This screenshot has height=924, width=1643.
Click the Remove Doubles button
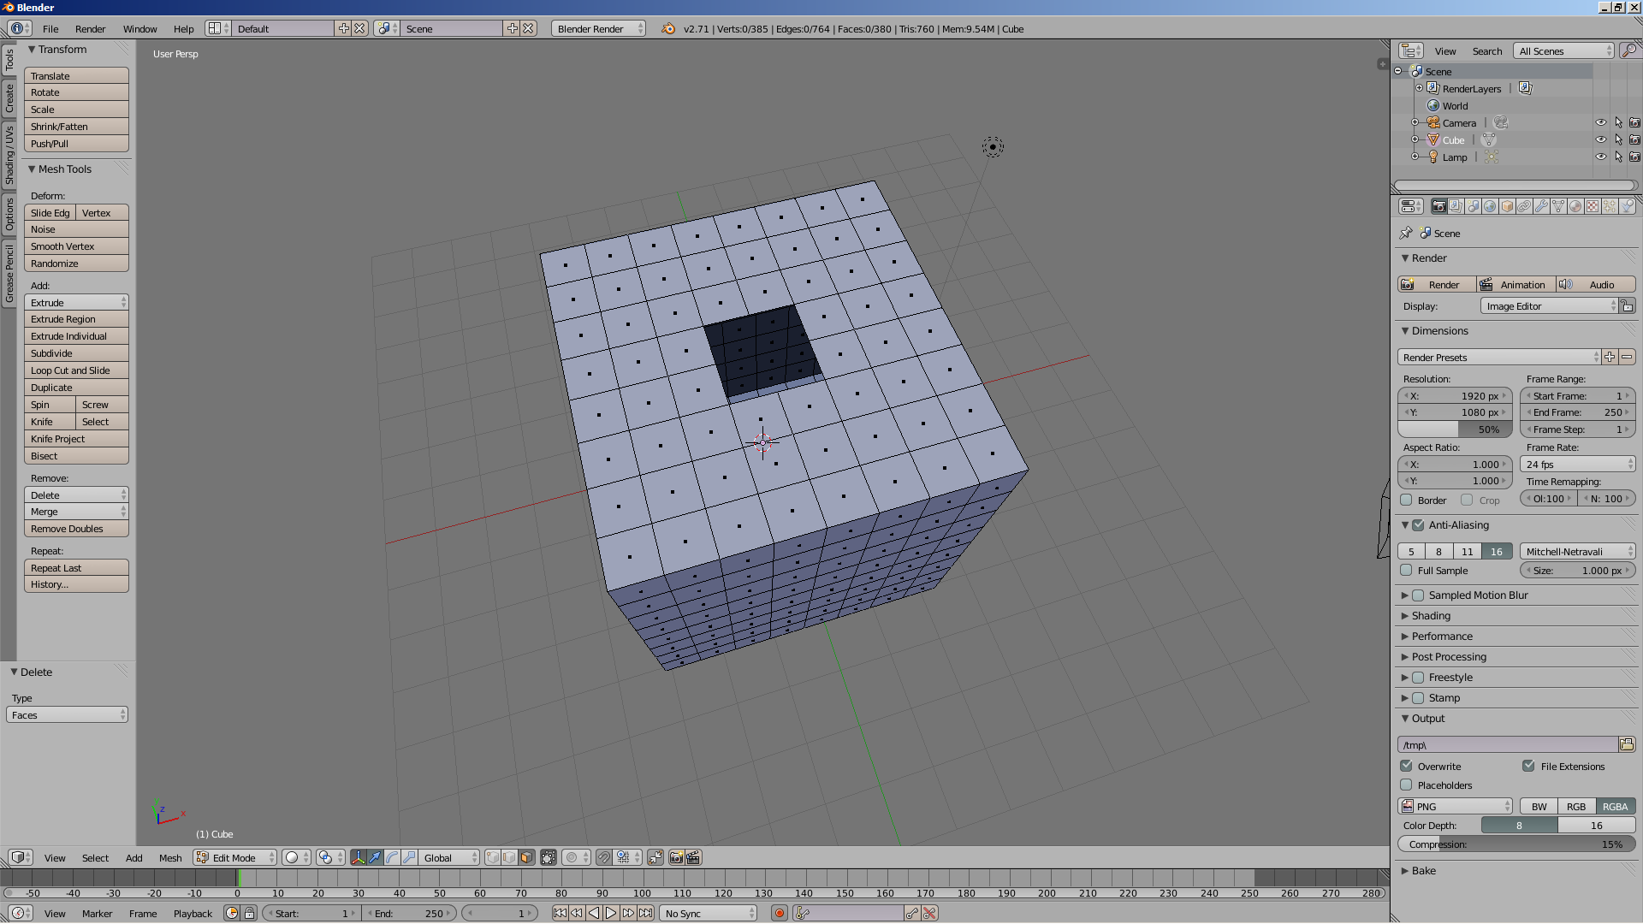pos(76,529)
